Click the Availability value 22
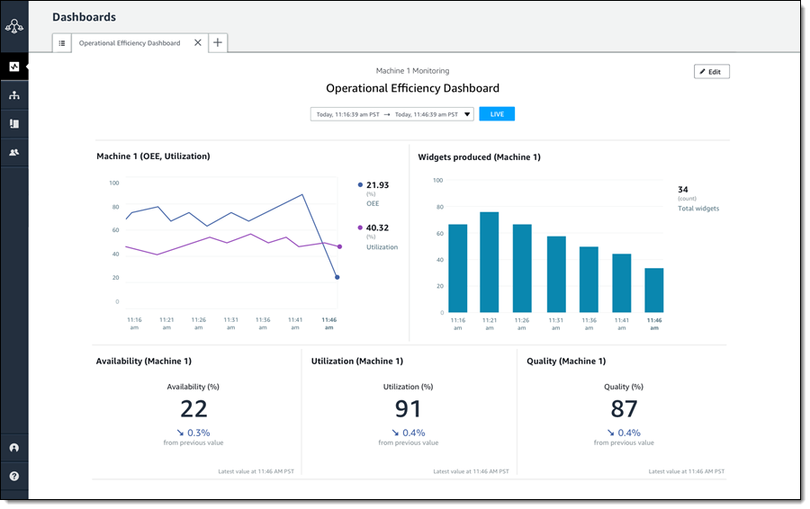This screenshot has width=810, height=509. click(193, 409)
